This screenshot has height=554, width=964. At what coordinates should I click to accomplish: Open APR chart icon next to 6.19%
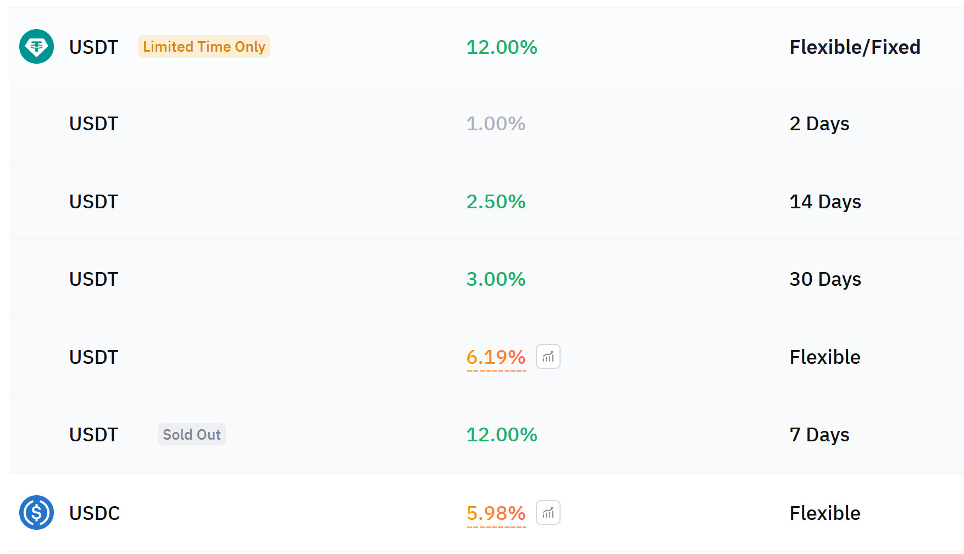548,357
